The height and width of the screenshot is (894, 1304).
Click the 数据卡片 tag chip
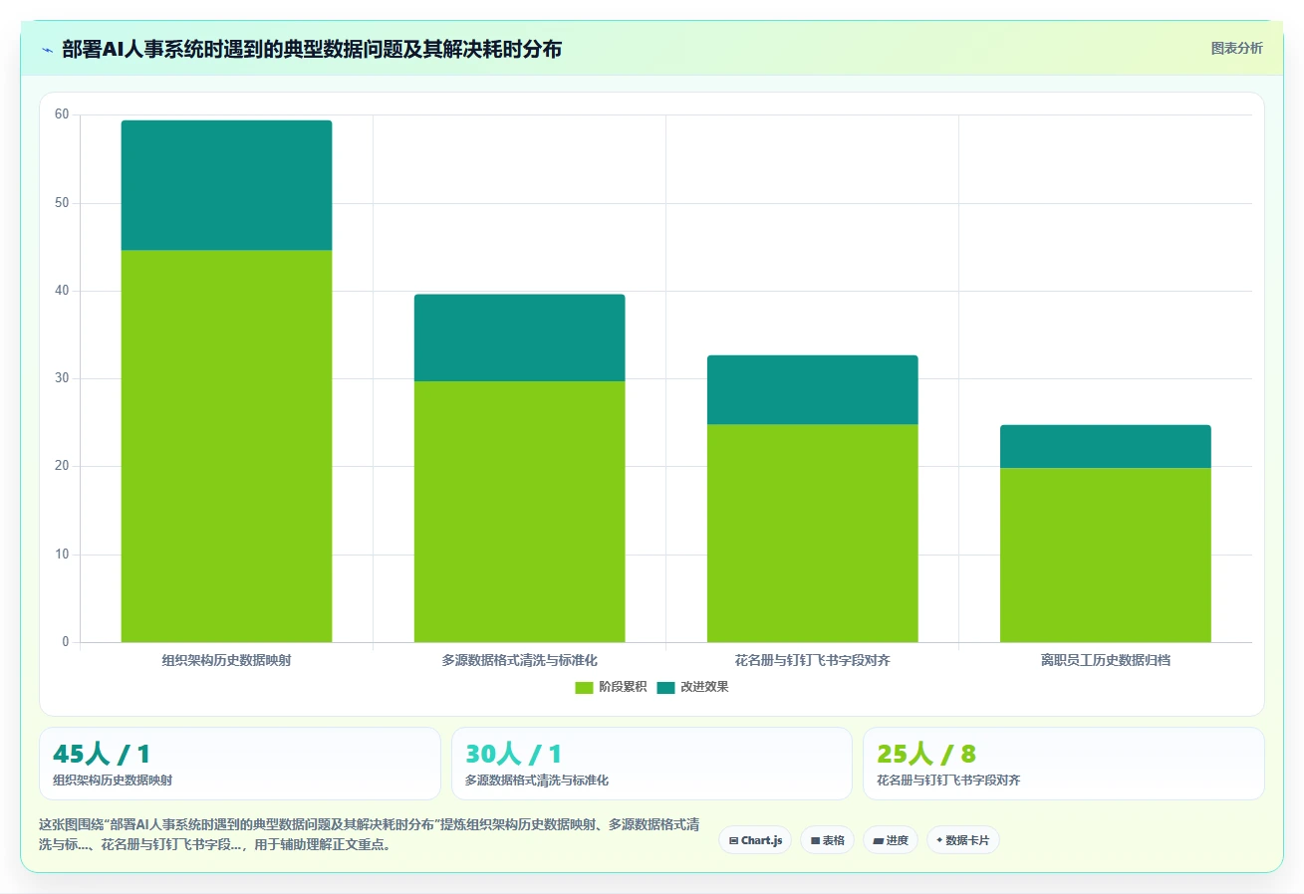click(x=963, y=840)
